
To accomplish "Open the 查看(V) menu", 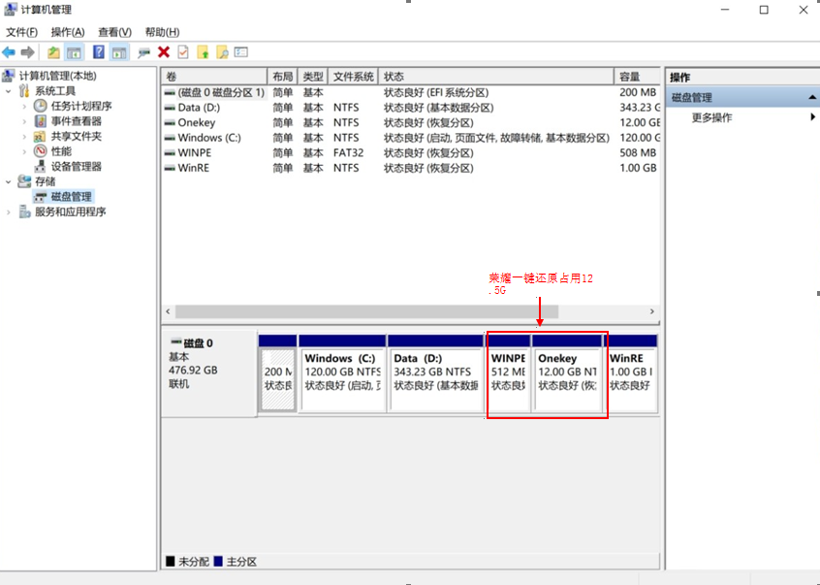I will click(114, 32).
